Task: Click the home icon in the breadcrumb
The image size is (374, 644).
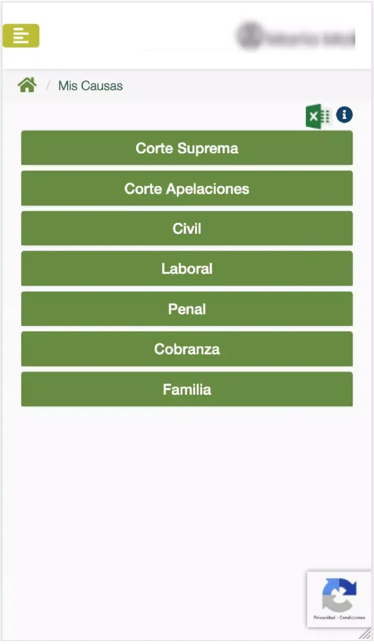Action: (x=26, y=84)
